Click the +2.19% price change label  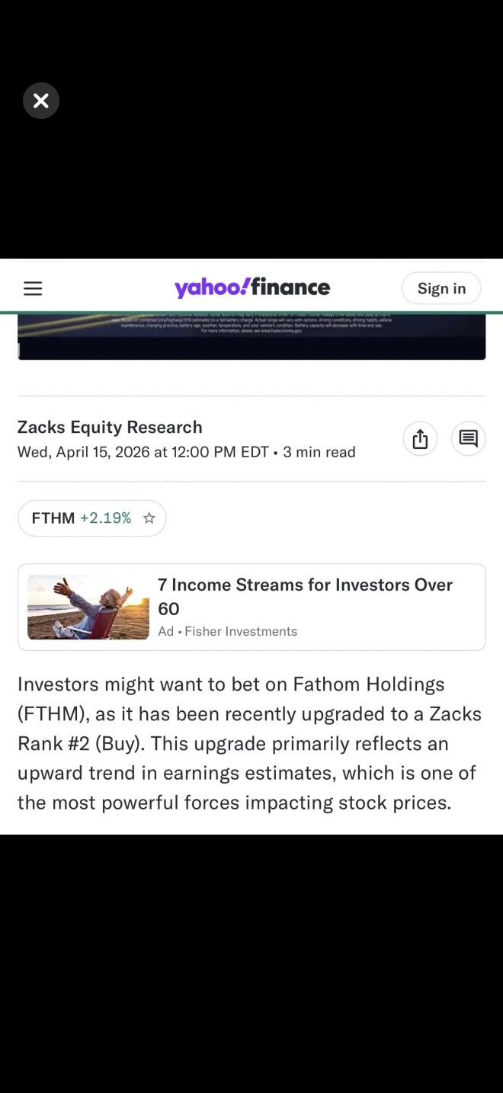105,518
